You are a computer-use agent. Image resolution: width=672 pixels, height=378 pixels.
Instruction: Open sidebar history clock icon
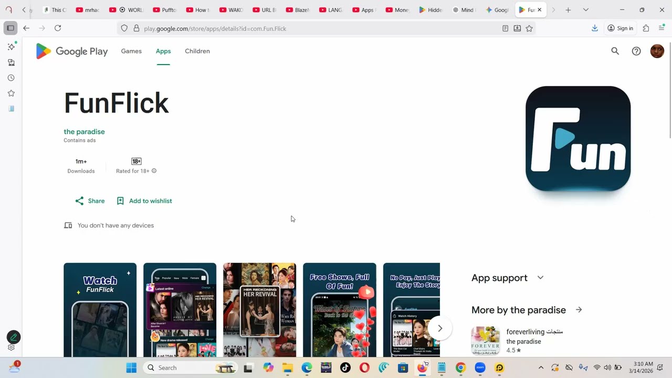(11, 78)
